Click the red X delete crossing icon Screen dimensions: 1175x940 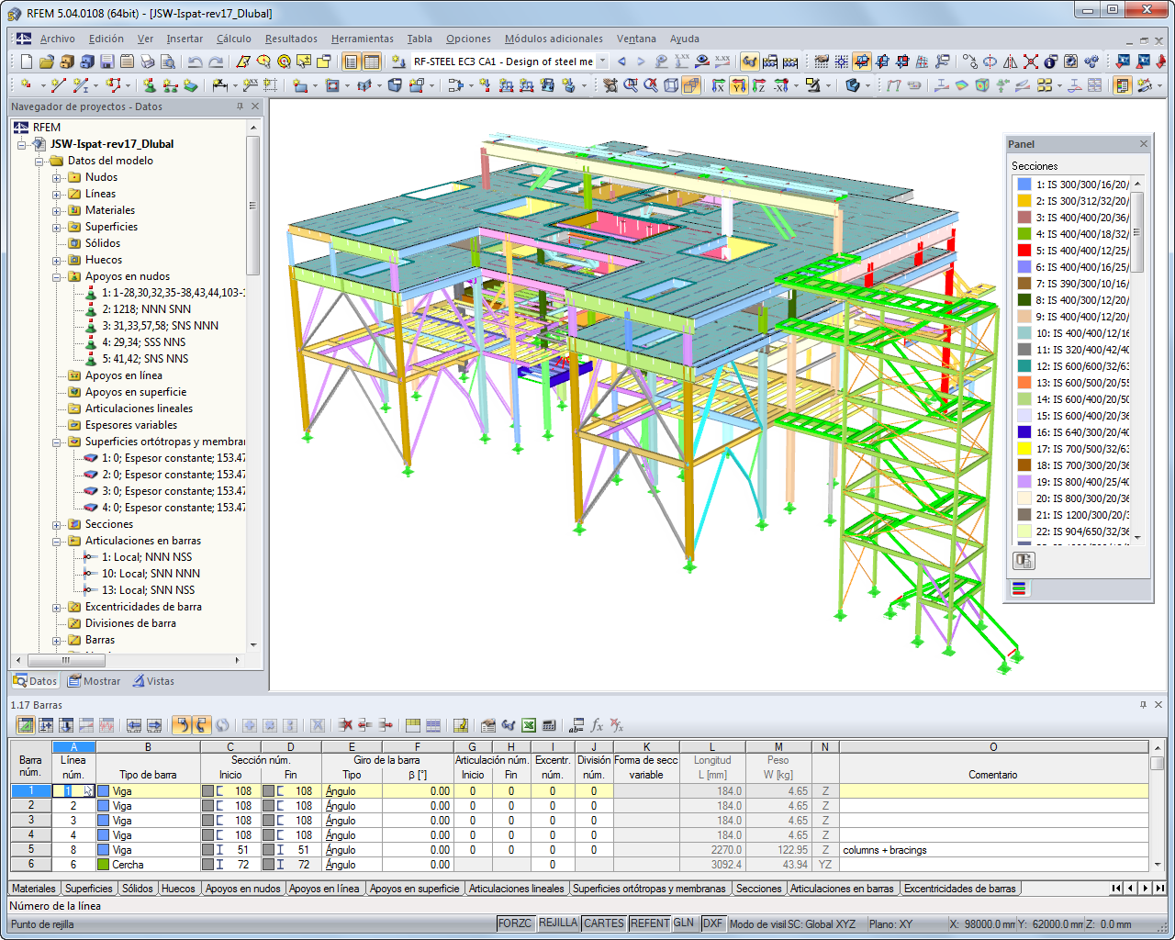(x=1031, y=62)
